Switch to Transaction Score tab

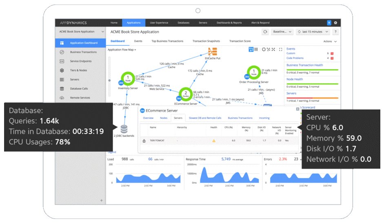click(240, 41)
